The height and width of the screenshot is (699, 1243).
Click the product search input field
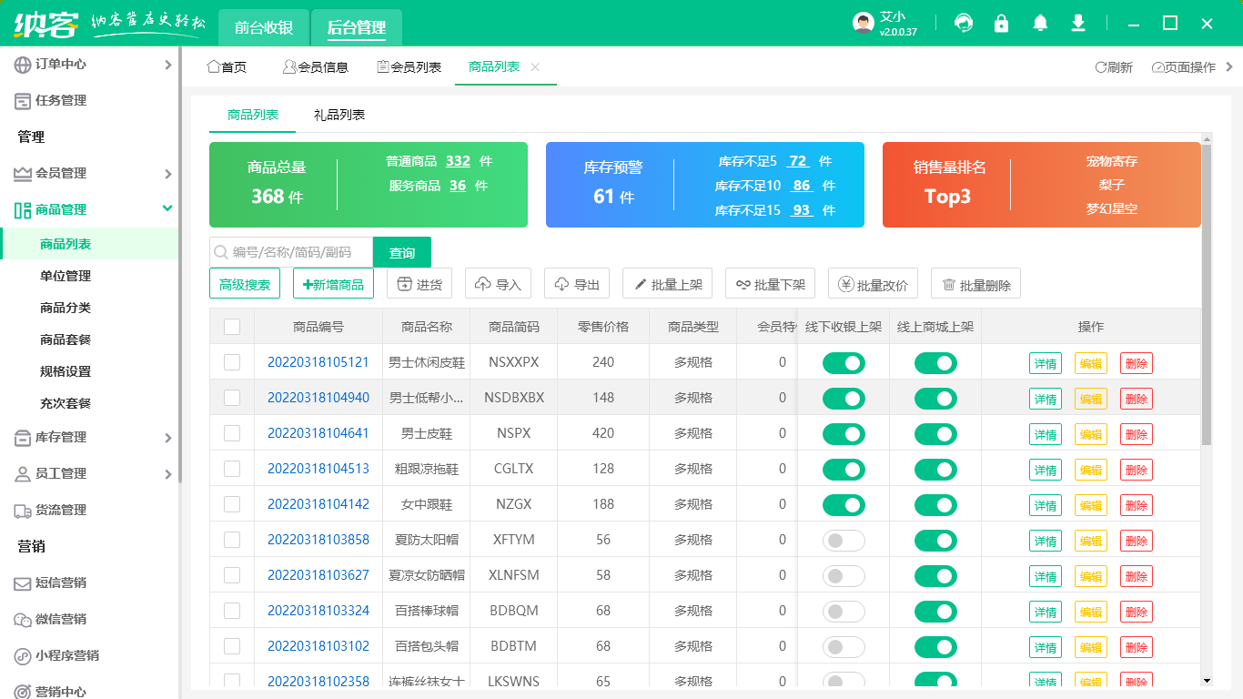tap(291, 253)
